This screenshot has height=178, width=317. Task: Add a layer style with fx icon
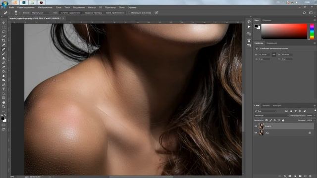[x=285, y=176]
